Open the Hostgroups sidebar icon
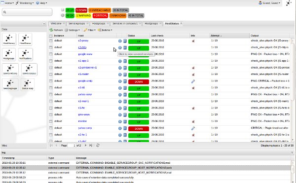 pyautogui.click(x=9, y=55)
